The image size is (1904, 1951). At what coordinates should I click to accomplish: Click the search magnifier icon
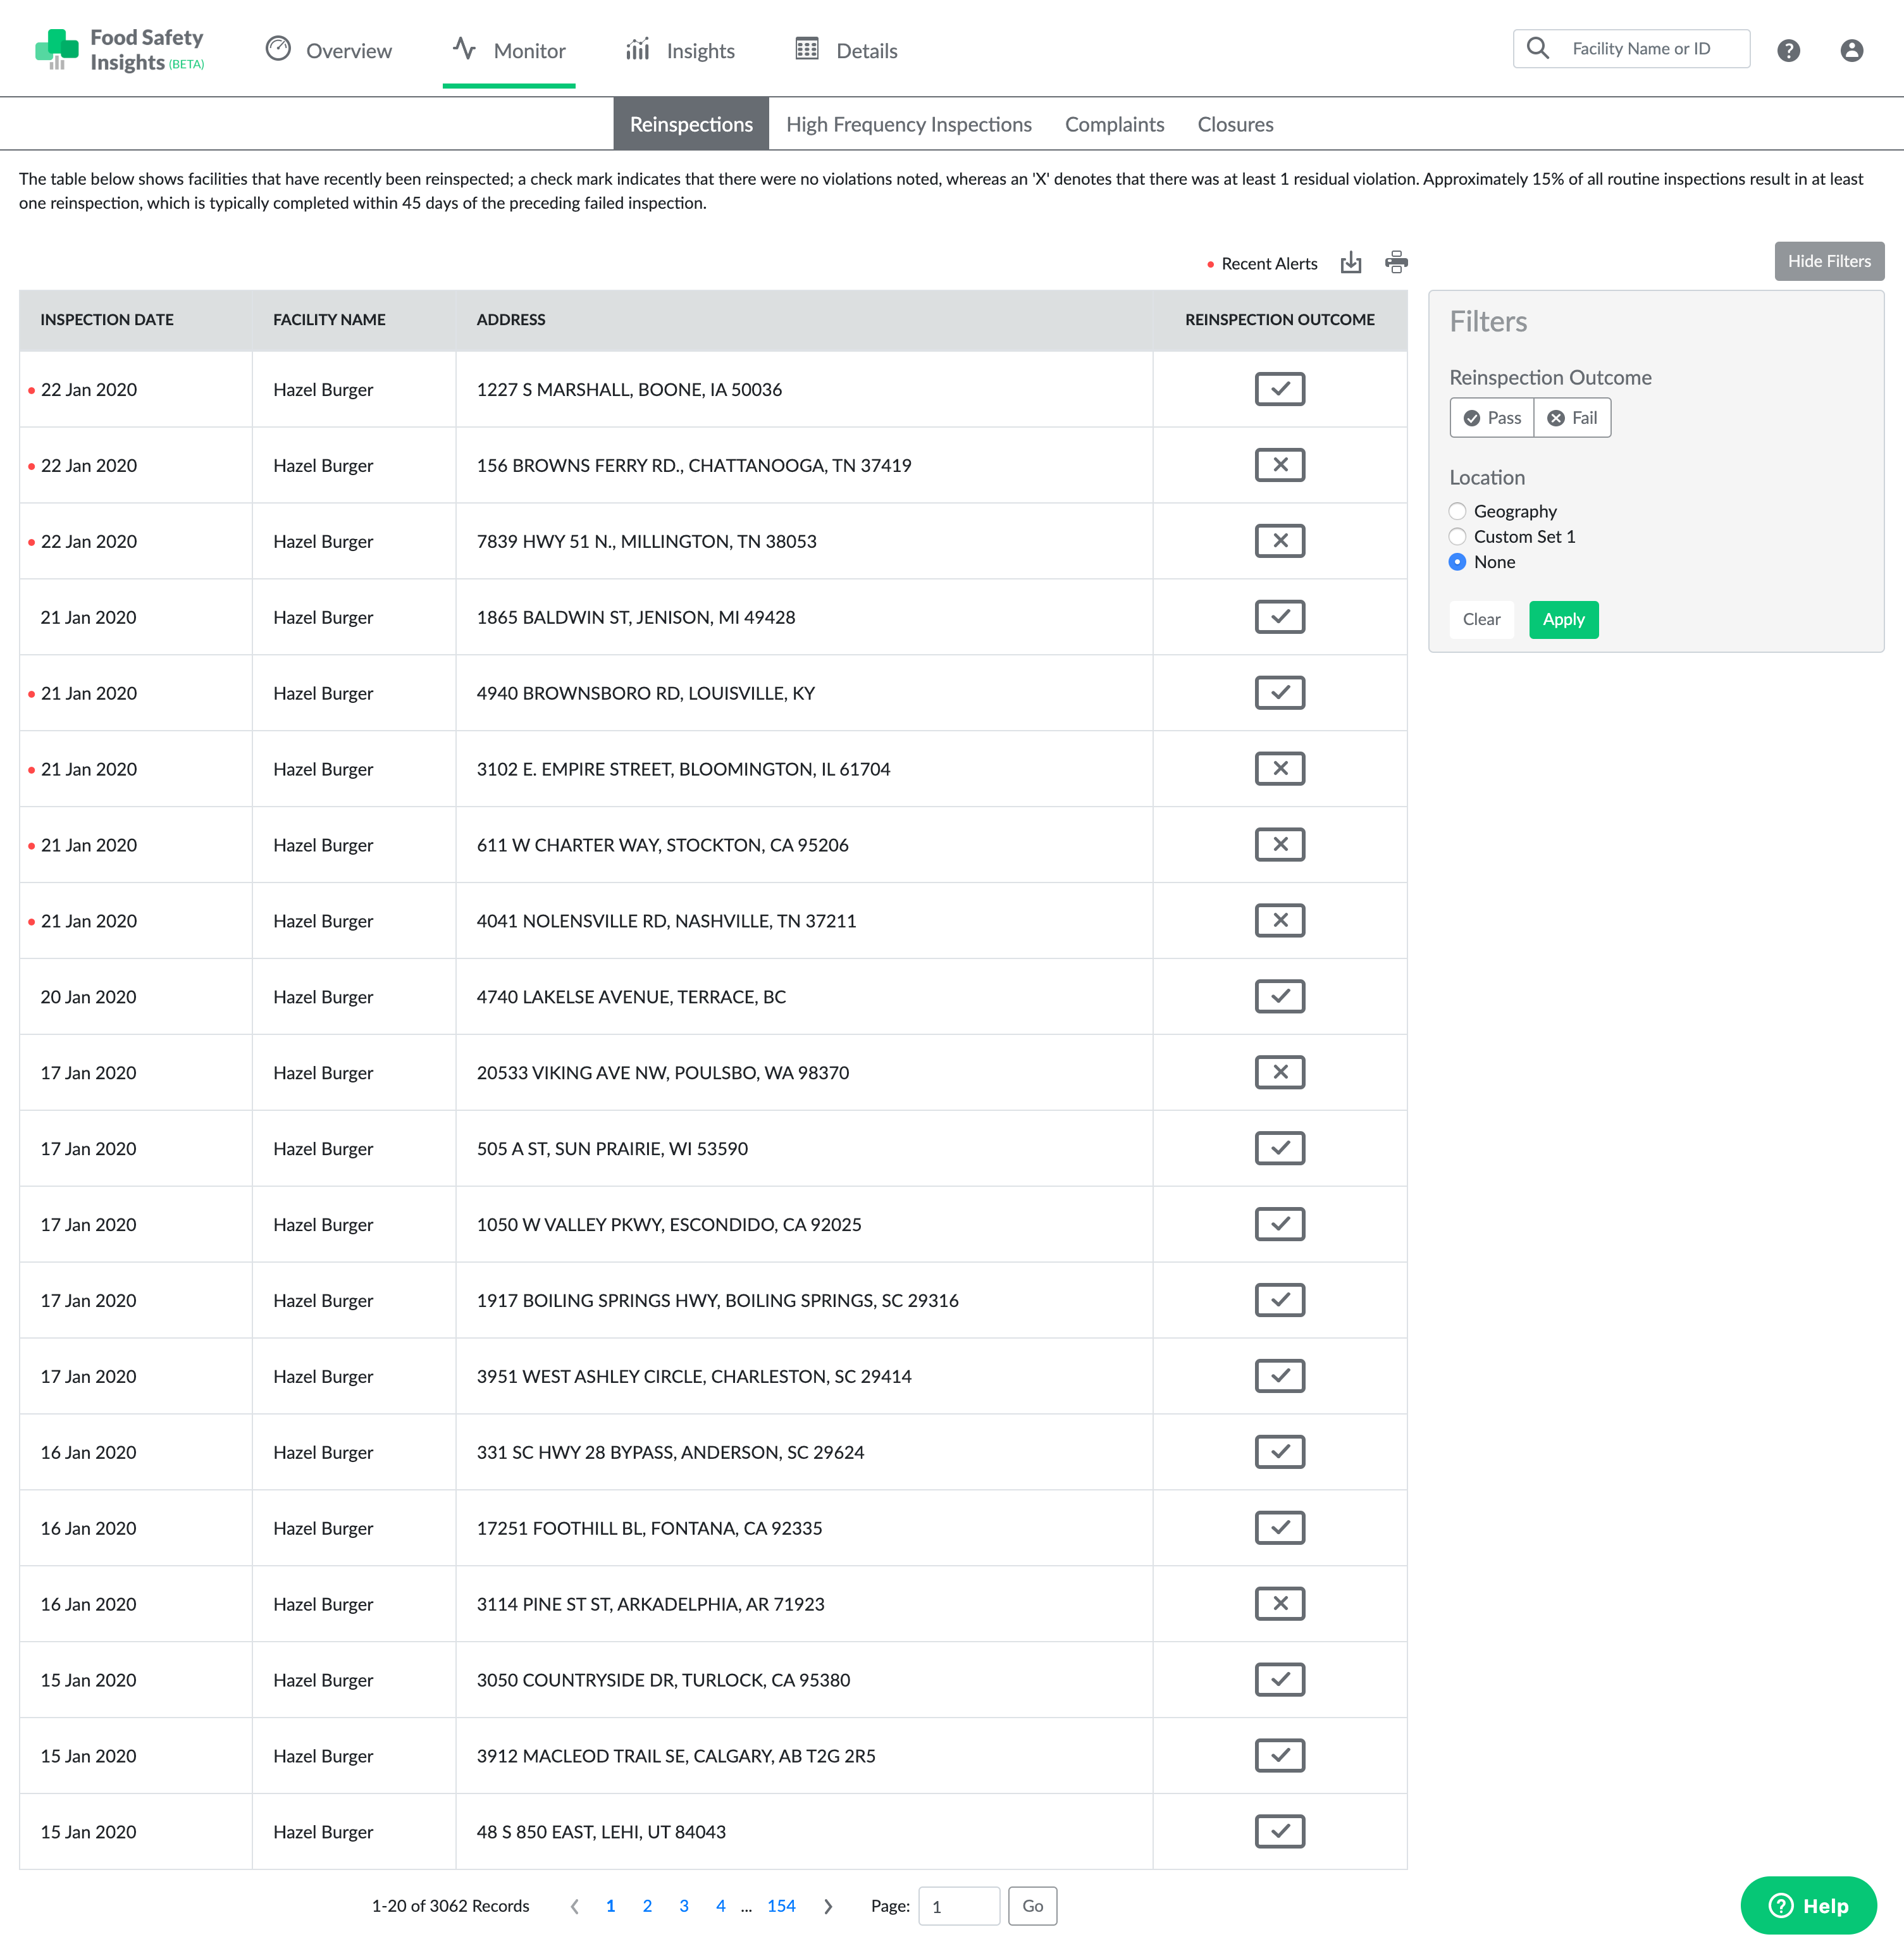tap(1538, 48)
